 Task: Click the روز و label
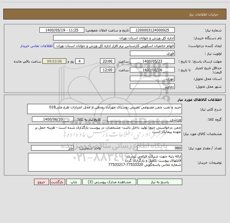pyautogui.click(x=71, y=61)
